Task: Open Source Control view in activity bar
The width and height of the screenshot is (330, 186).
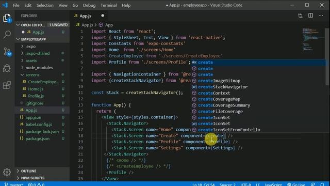Action: [7, 52]
